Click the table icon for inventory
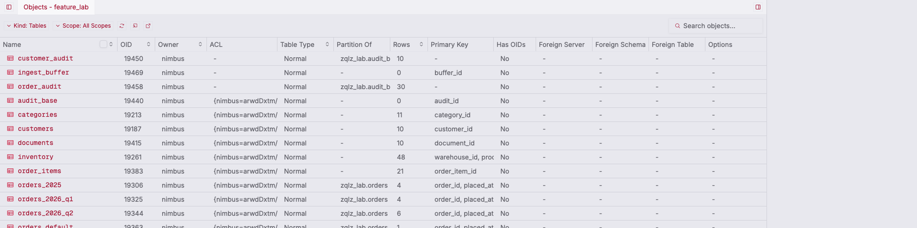The image size is (917, 228). point(10,157)
